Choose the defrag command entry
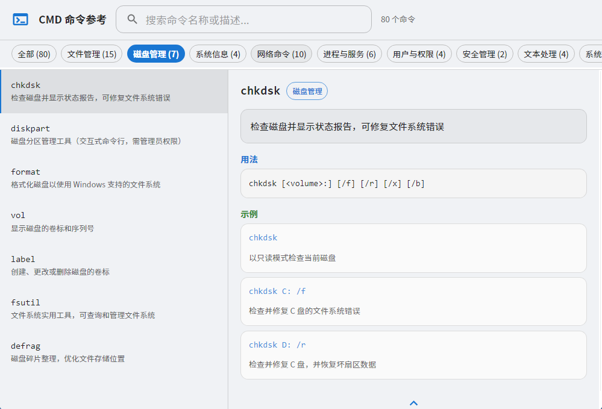602x409 pixels. [x=114, y=352]
